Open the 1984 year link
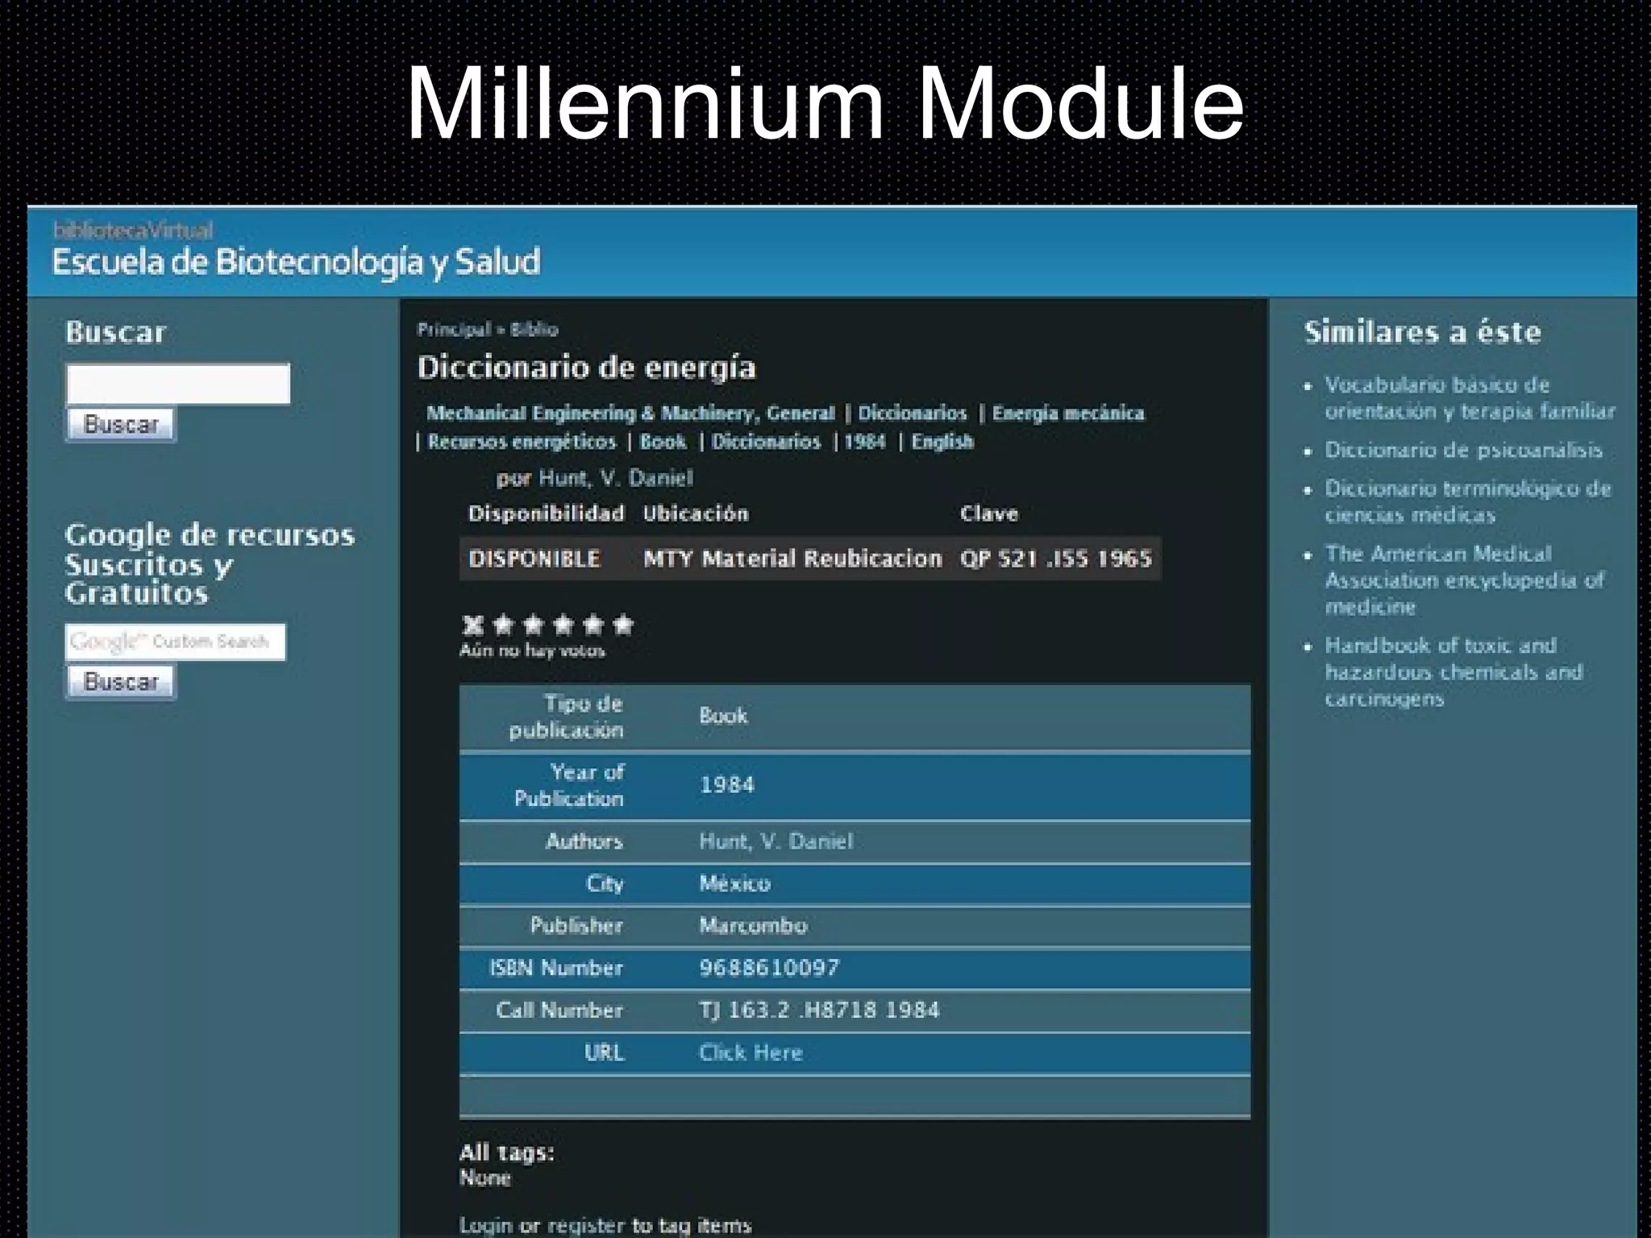The image size is (1651, 1238). click(x=864, y=442)
